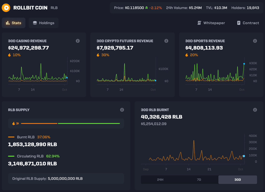
Task: Open the Whitepaper link
Action: coord(211,23)
